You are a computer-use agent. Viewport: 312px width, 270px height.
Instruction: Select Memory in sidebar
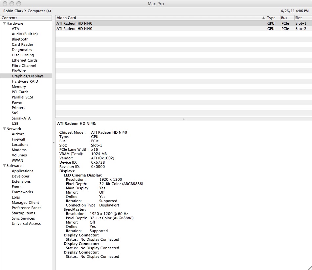[x=19, y=87]
